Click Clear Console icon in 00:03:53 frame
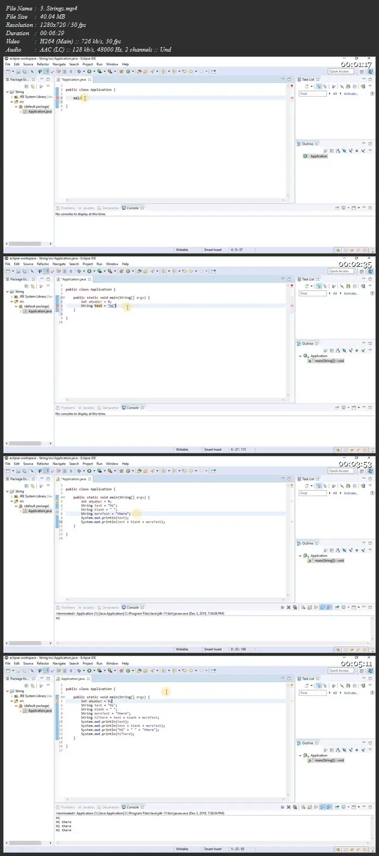Image resolution: width=379 pixels, height=856 pixels. [303, 607]
